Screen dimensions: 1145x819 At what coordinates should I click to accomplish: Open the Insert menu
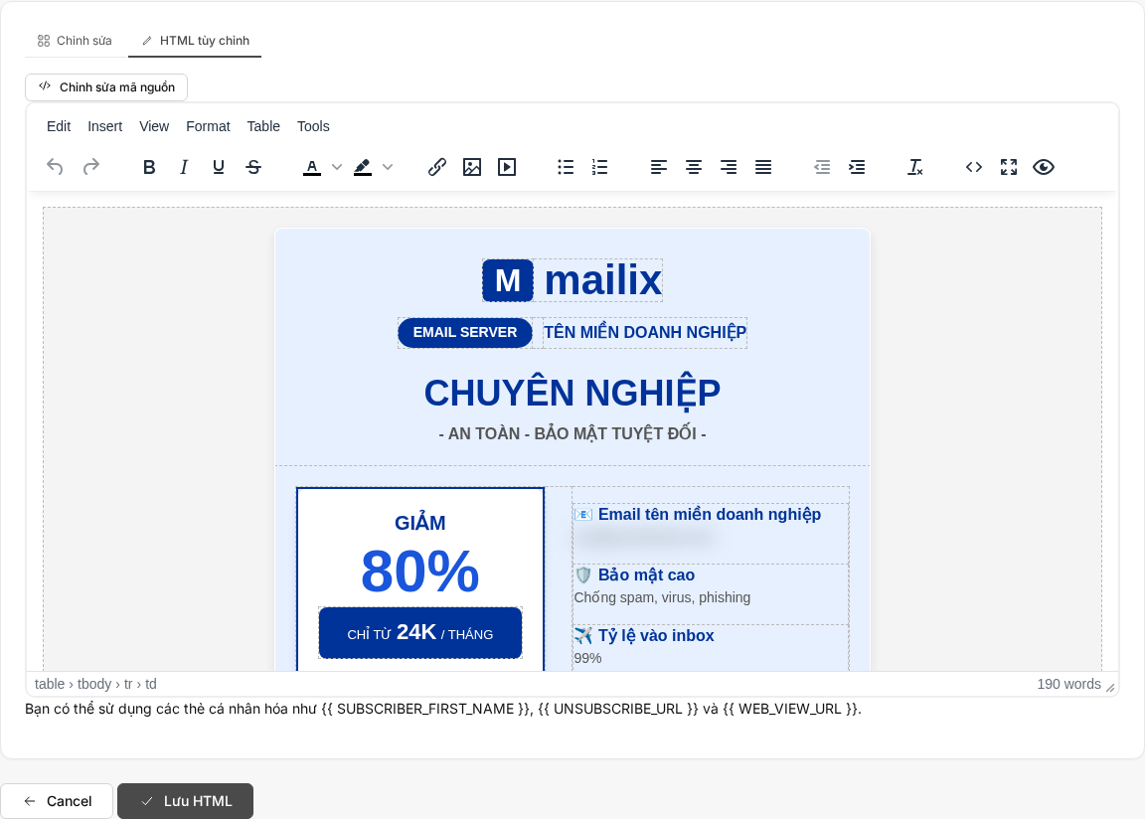(105, 126)
